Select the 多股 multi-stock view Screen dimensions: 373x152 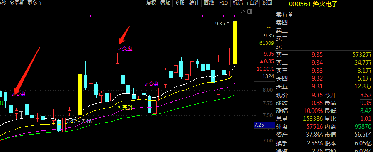[180, 3]
